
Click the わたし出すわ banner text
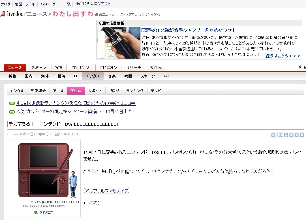coord(73,14)
